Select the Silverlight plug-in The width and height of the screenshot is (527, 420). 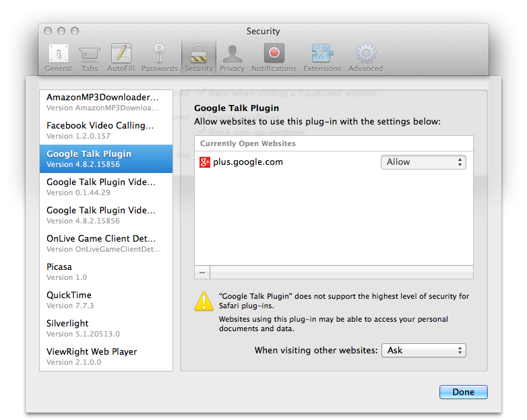tap(106, 328)
